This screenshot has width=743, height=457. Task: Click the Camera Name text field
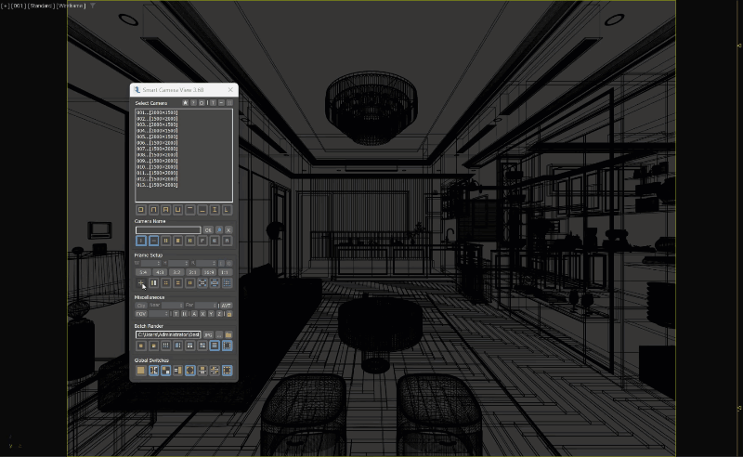[x=168, y=229]
